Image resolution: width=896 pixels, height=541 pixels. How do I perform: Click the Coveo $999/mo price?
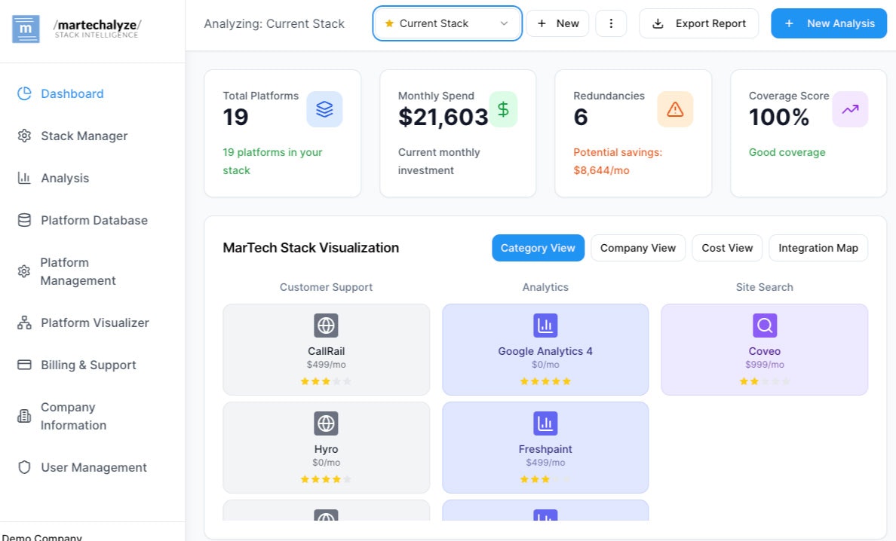(x=765, y=365)
